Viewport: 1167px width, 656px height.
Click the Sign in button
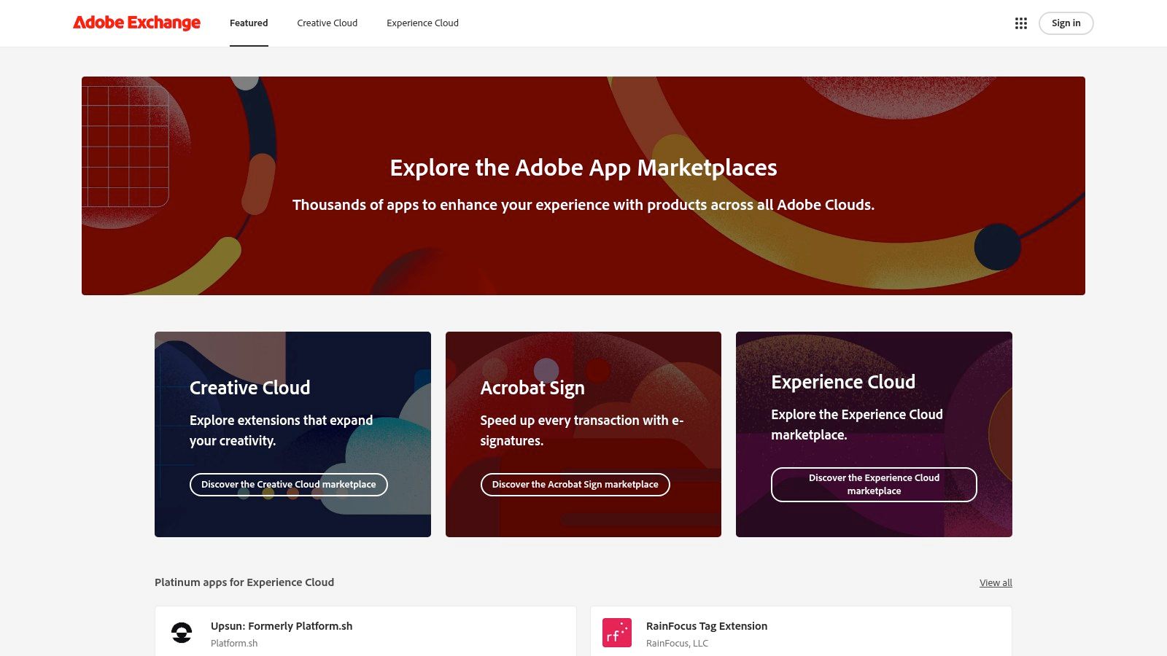coord(1066,23)
